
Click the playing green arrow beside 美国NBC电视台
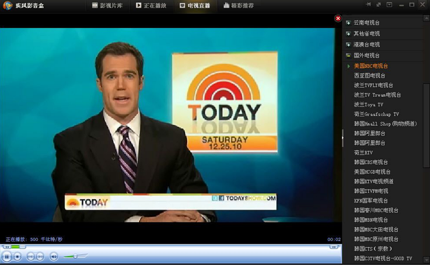348,66
